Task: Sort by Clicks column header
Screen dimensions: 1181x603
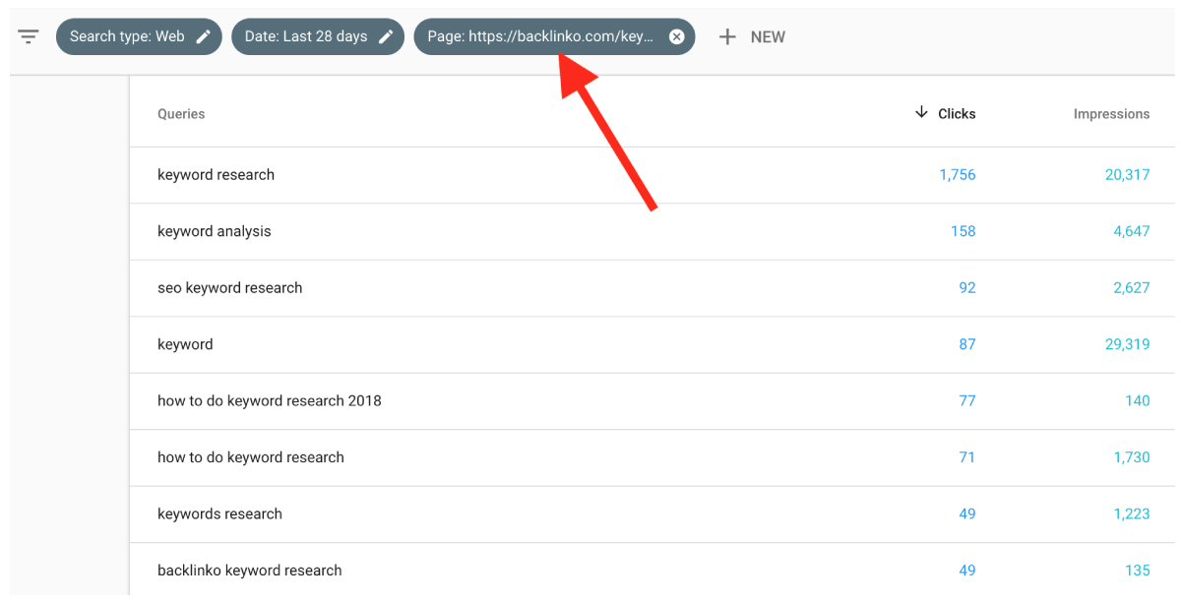Action: click(957, 114)
